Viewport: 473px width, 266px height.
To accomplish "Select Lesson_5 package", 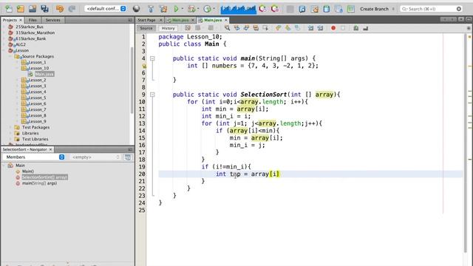I will [37, 98].
